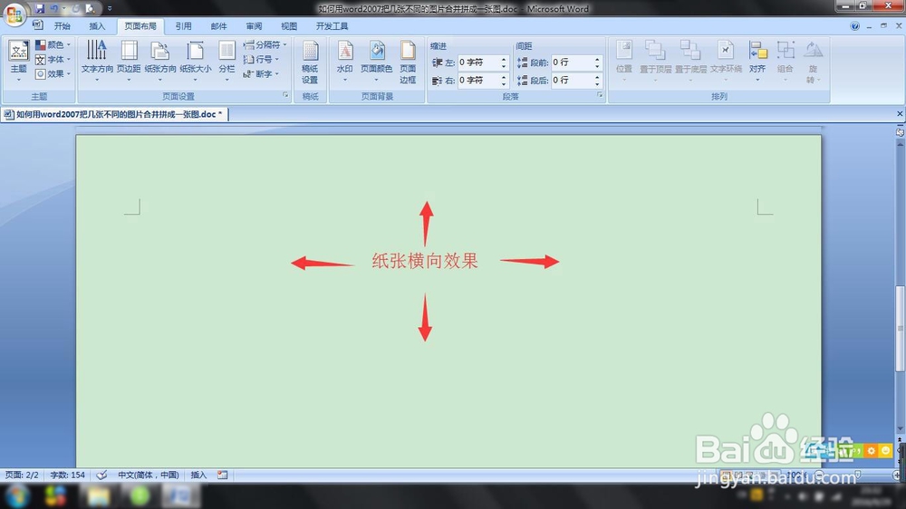
Task: Save the document from the quick access toolbar
Action: (x=39, y=9)
